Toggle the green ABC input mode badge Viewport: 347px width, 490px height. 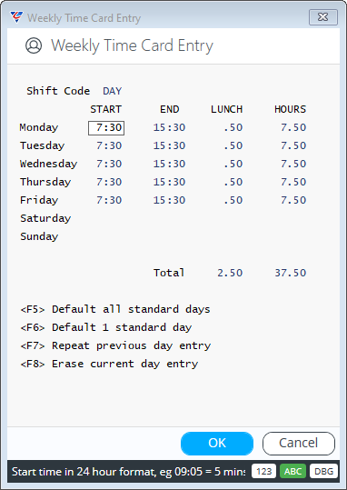click(x=293, y=471)
